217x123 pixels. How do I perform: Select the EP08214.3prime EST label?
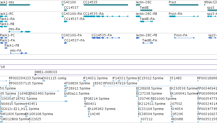97,99
